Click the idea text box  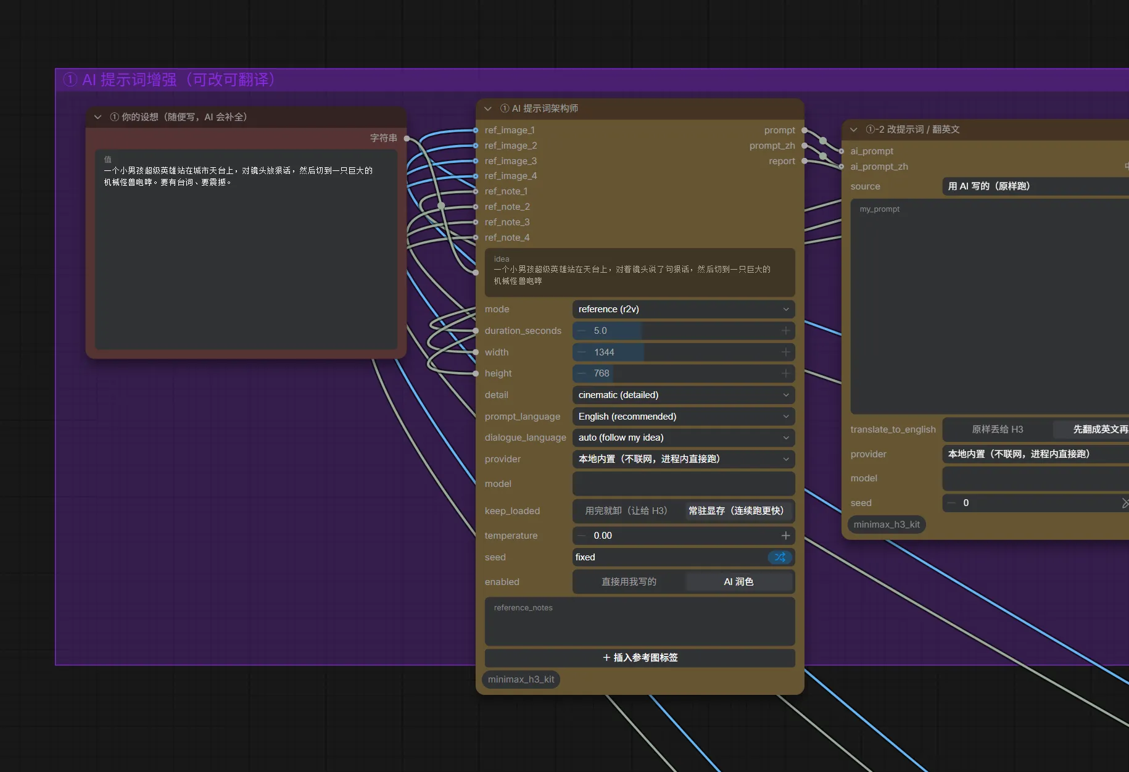point(640,272)
